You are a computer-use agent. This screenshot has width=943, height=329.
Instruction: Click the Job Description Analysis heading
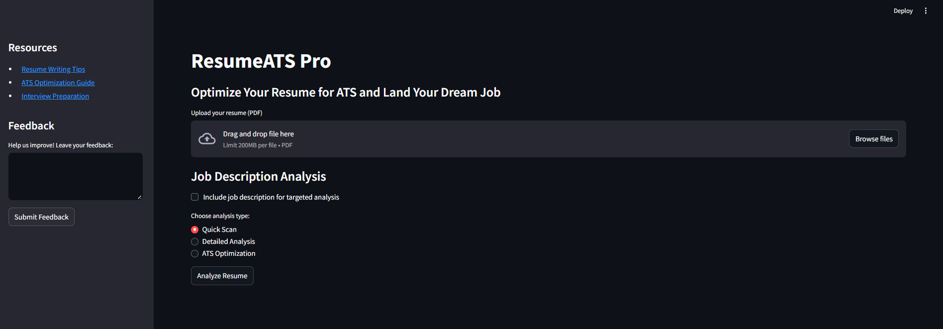(259, 177)
